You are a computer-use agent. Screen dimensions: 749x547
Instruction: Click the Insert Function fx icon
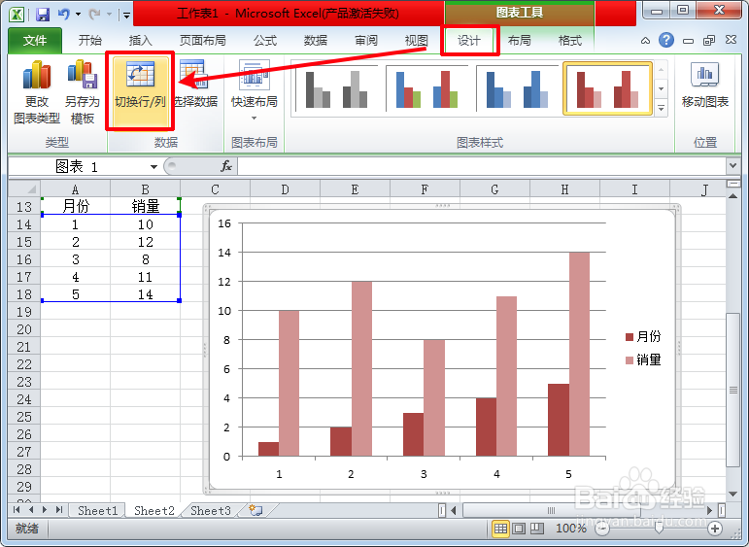(x=226, y=166)
